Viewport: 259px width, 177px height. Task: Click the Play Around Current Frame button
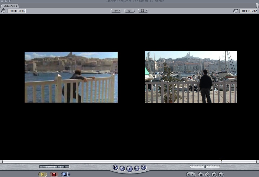pos(137,168)
